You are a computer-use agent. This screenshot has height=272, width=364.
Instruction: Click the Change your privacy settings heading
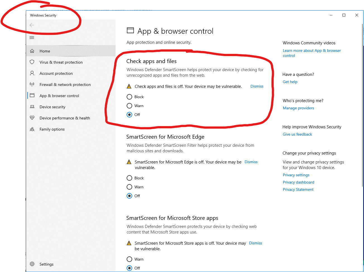(x=309, y=153)
